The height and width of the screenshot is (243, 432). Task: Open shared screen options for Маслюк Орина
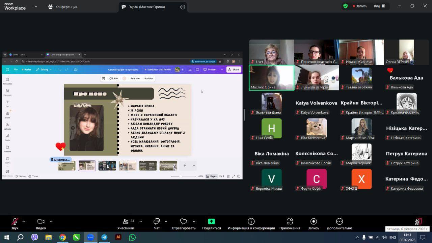pyautogui.click(x=183, y=7)
